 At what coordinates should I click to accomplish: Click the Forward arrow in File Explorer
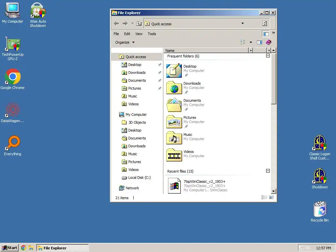[125, 24]
